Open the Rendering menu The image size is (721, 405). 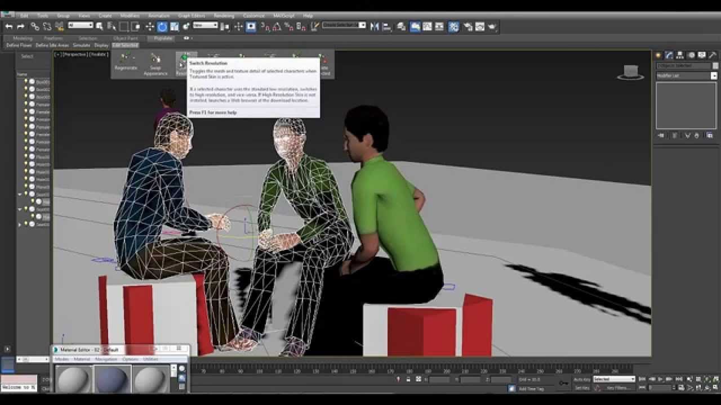(224, 16)
